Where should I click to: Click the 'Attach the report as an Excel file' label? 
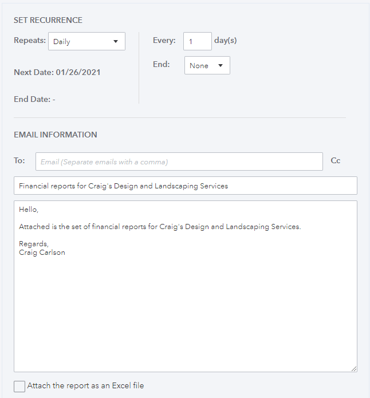85,385
